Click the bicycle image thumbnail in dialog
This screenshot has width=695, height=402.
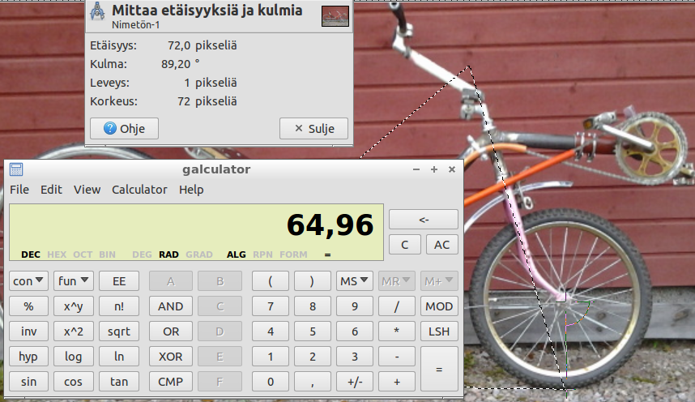[x=335, y=16]
